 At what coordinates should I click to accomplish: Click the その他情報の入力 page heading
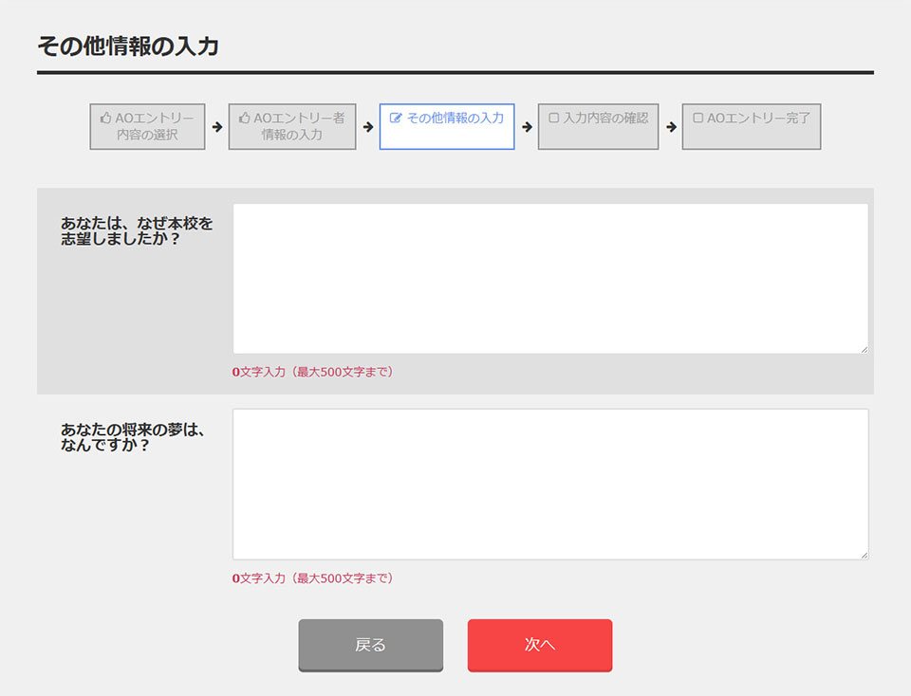(128, 46)
